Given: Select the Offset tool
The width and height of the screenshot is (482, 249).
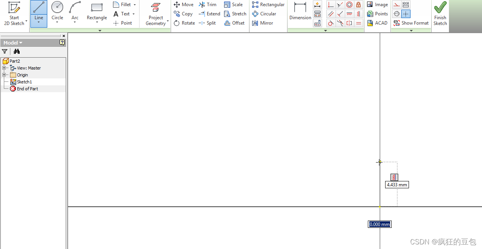Looking at the screenshot, I should 235,23.
